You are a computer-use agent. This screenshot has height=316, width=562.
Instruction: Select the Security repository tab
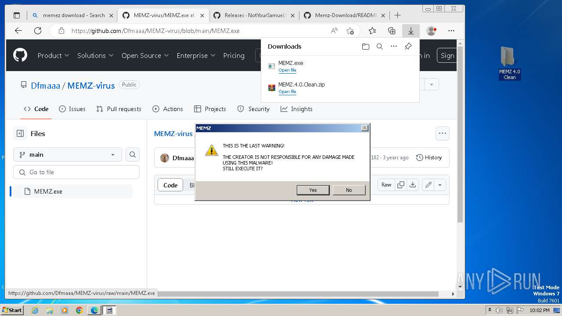[x=253, y=109]
